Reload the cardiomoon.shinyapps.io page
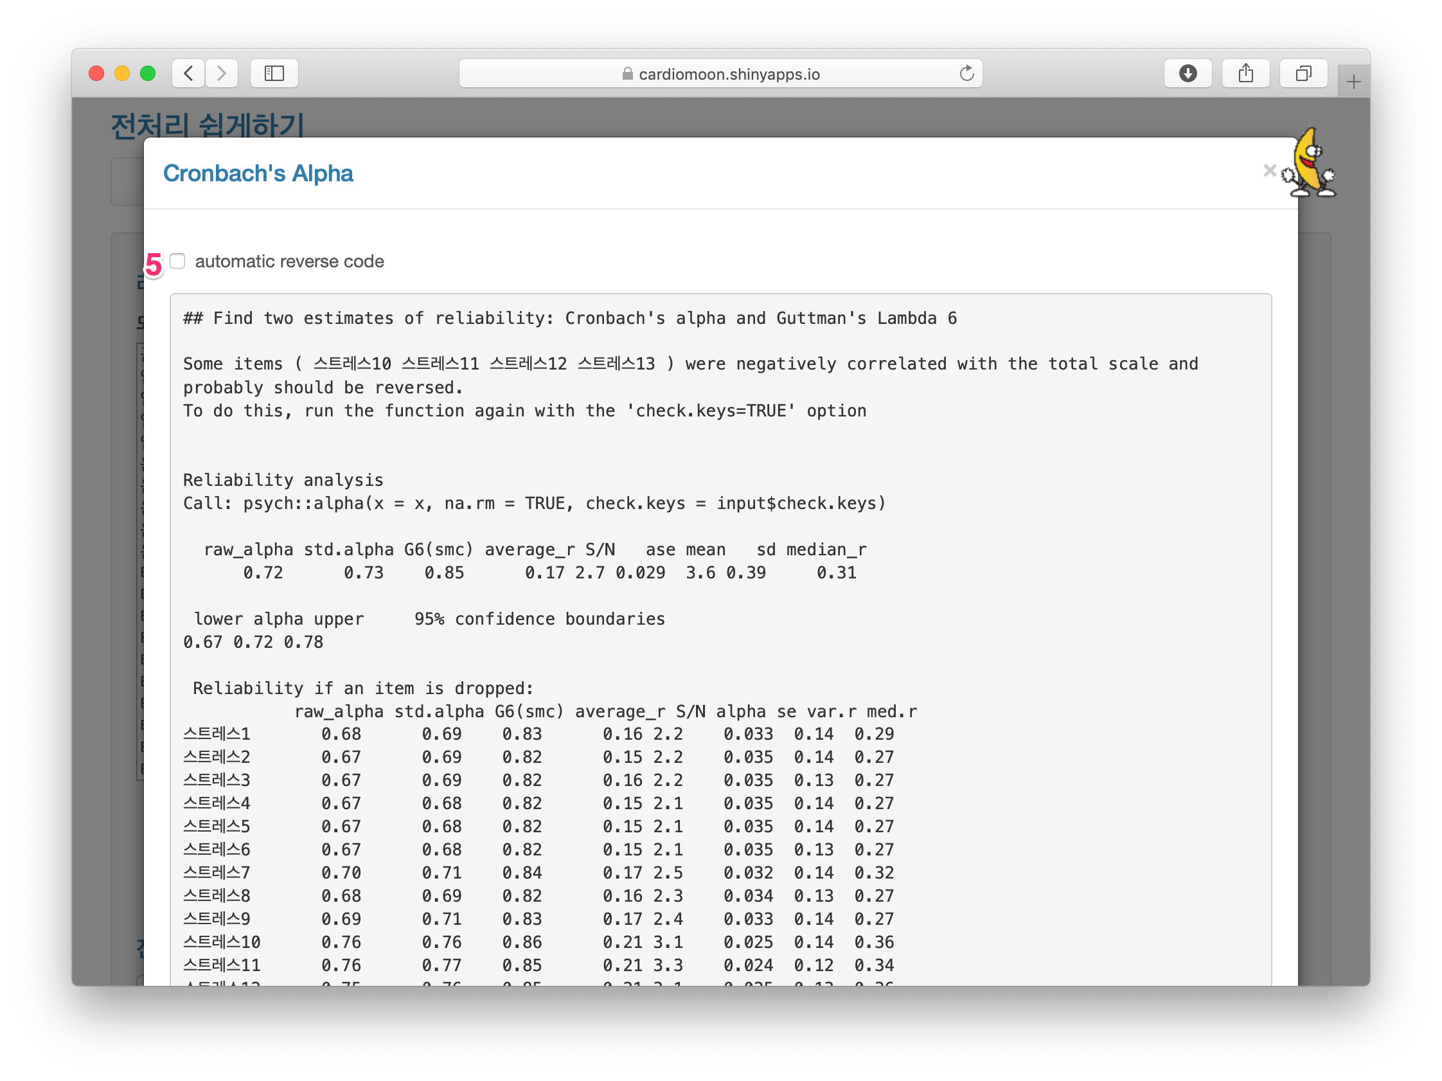 pos(966,73)
